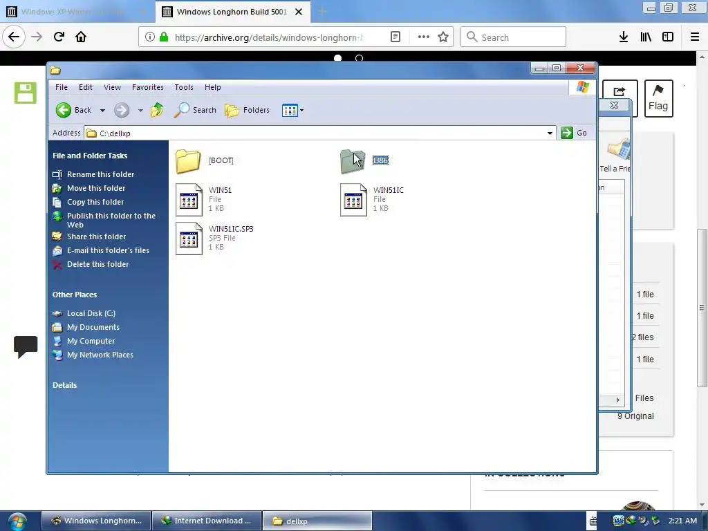Click the Firefox Search box
Image resolution: width=708 pixels, height=531 pixels.
point(513,37)
